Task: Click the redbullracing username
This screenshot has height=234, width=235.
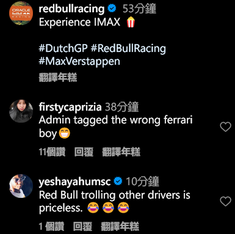Action: [71, 9]
